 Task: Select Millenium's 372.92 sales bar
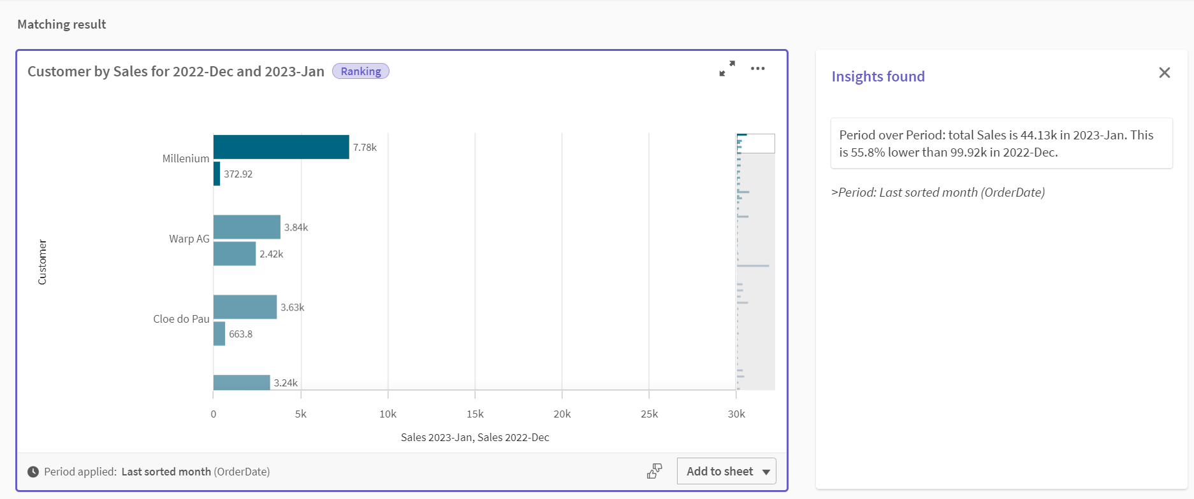pyautogui.click(x=217, y=174)
